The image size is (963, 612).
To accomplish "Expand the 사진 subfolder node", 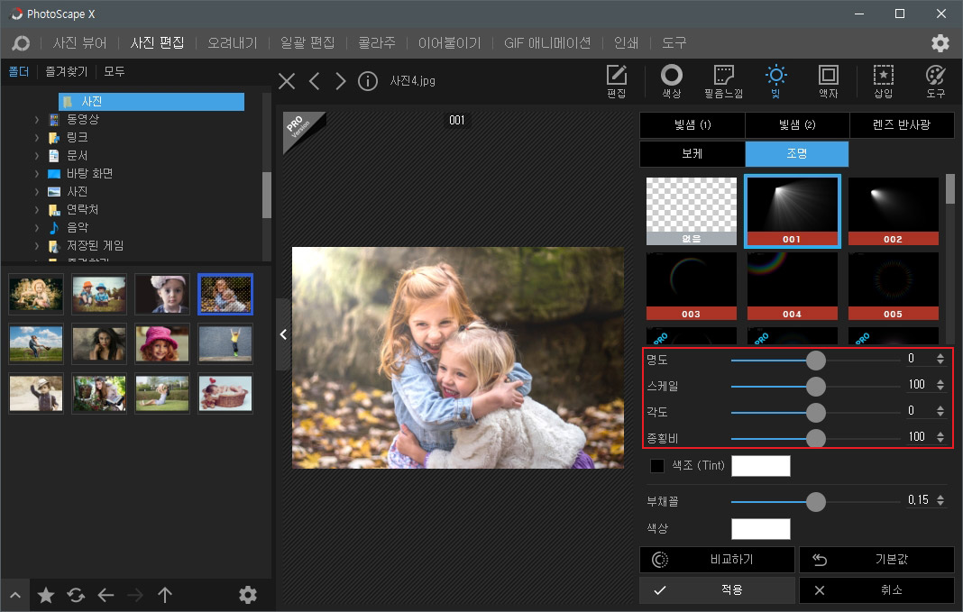I will (x=37, y=191).
